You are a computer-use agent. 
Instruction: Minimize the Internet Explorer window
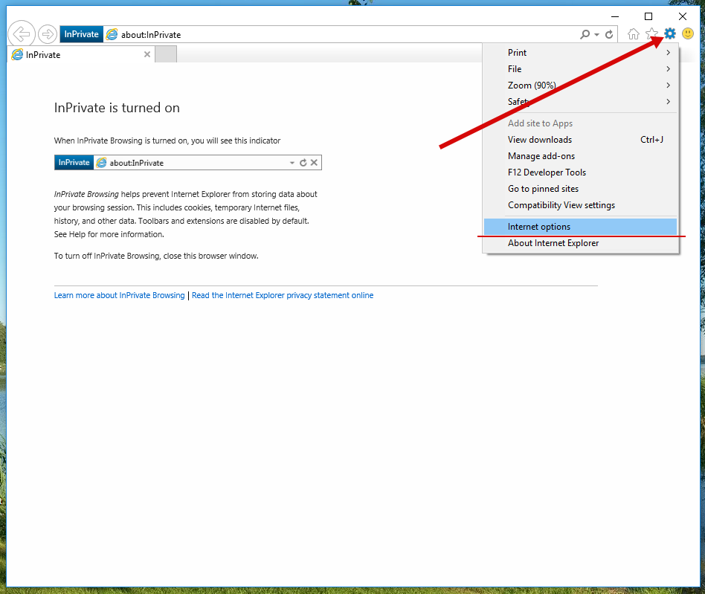tap(615, 16)
